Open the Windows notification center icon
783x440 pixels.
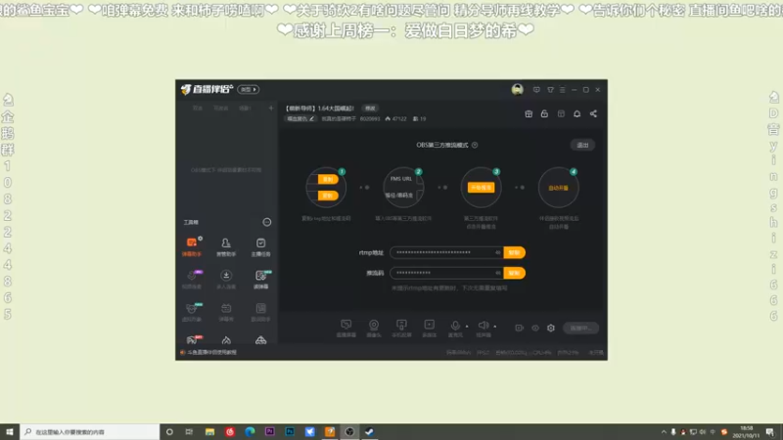click(x=770, y=432)
